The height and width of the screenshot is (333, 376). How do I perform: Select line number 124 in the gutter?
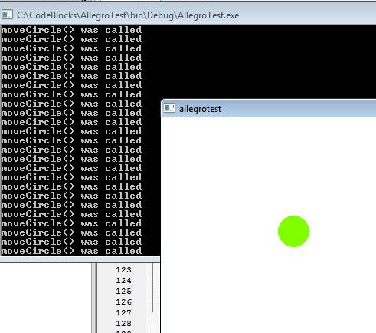[x=123, y=280]
